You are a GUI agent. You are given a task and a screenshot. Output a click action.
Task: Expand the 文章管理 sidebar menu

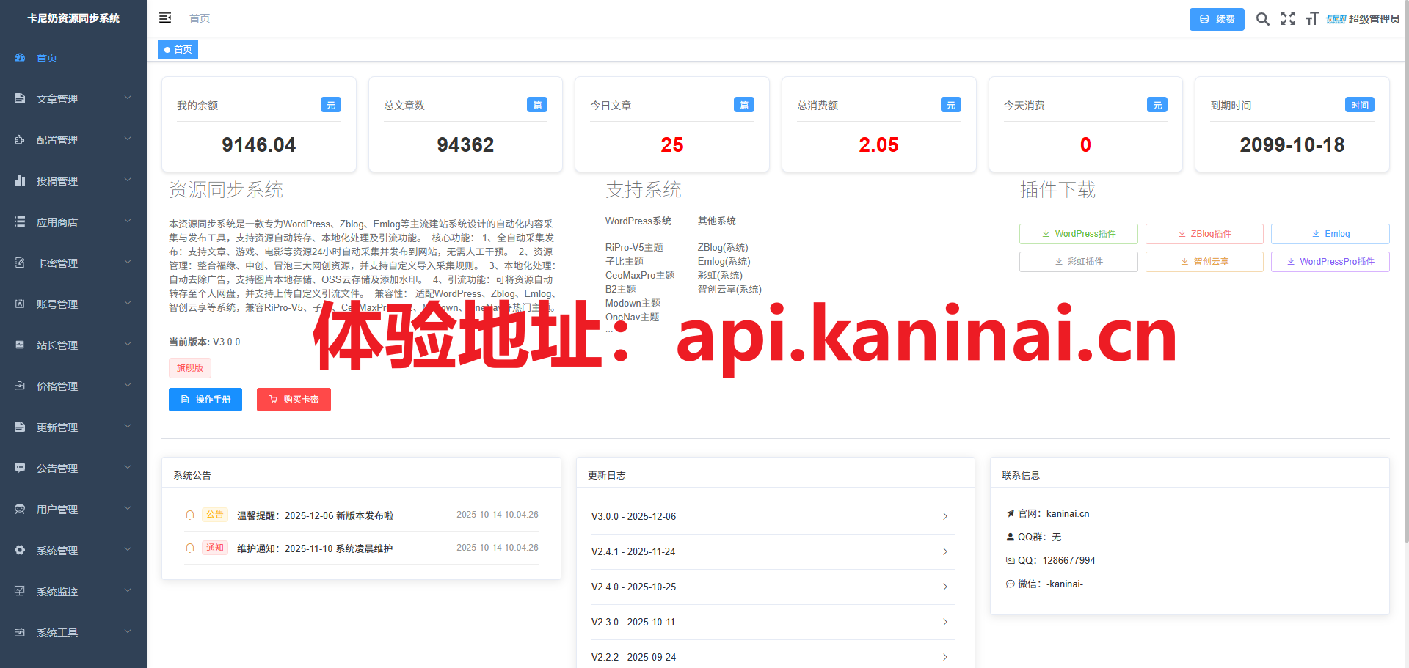pos(73,99)
